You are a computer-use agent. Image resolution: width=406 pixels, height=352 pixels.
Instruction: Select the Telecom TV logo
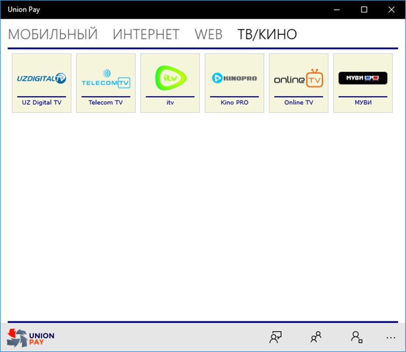(x=106, y=79)
